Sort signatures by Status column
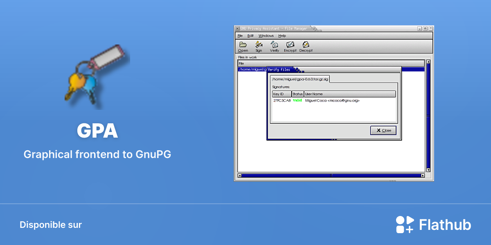 pos(298,94)
